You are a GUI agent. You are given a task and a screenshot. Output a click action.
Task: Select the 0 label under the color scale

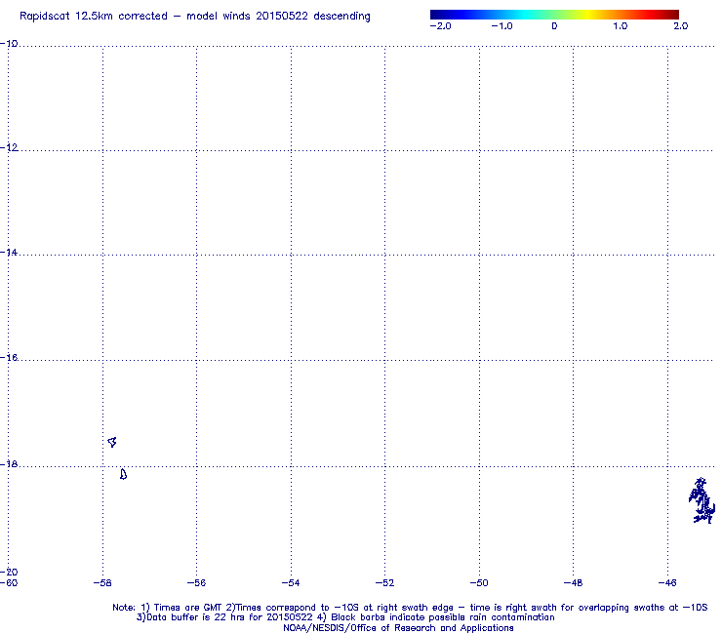(554, 26)
